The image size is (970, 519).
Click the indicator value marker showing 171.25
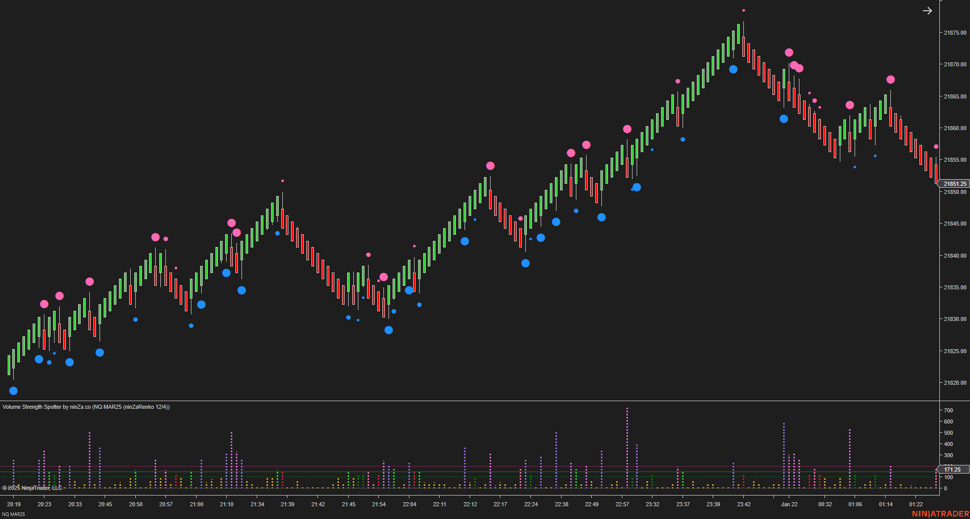(953, 468)
